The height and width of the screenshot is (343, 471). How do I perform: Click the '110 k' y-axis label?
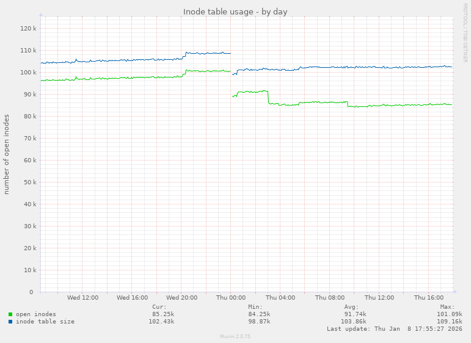pyautogui.click(x=28, y=51)
